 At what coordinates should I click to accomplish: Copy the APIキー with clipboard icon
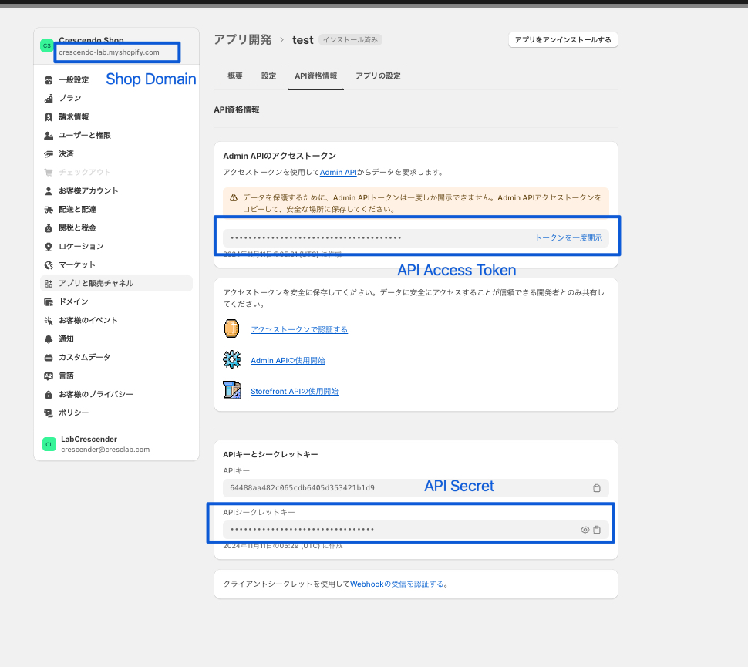click(x=597, y=488)
